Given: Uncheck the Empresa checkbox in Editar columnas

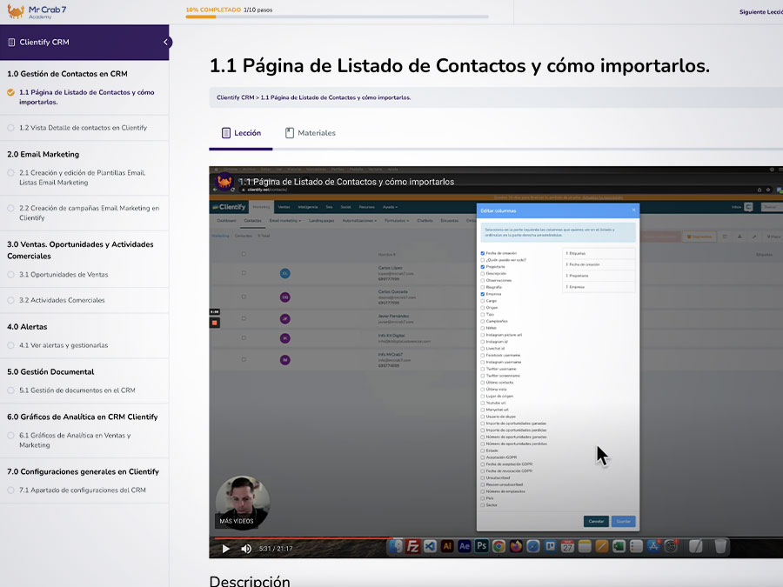Looking at the screenshot, I should point(482,294).
